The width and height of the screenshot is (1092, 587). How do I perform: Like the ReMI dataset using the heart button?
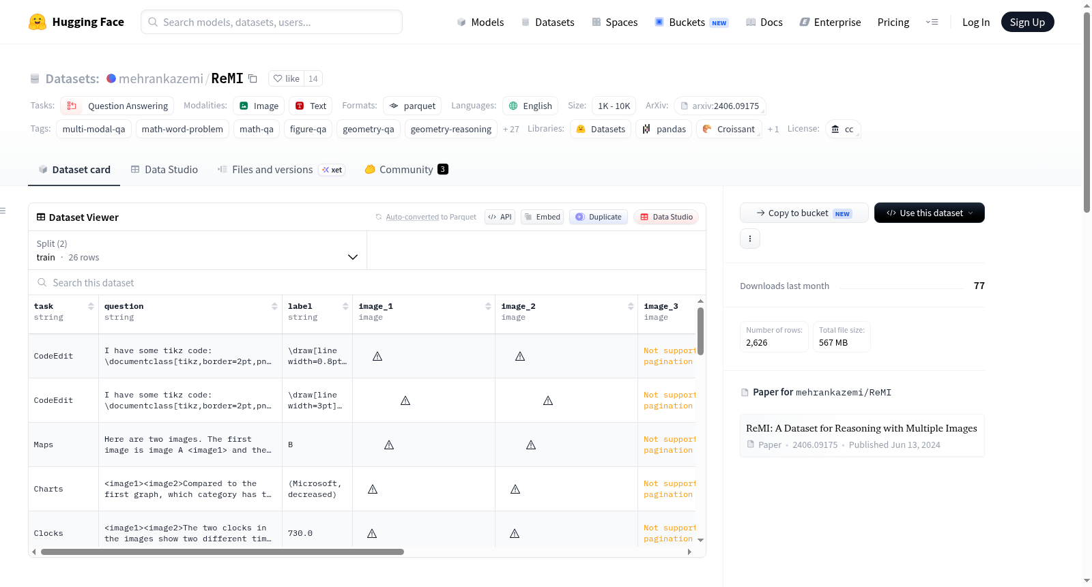pos(286,78)
